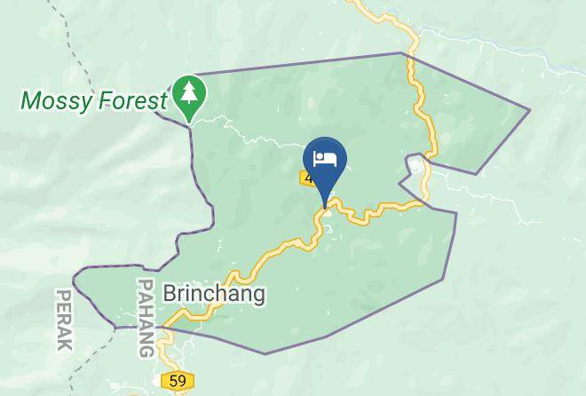Click the small town area at the road junction

416,167
